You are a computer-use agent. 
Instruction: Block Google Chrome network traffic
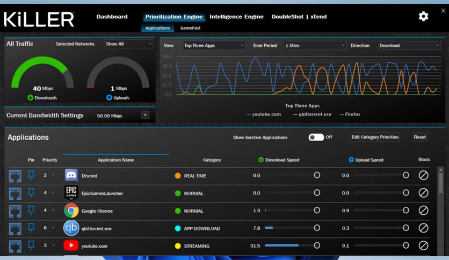423,211
